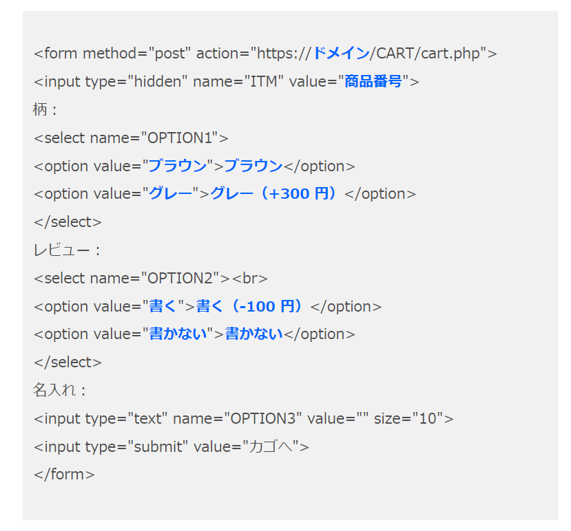Image resolution: width=571 pixels, height=531 pixels.
Task: Click "ブラウン" inside the option value quotes
Action: click(x=178, y=166)
